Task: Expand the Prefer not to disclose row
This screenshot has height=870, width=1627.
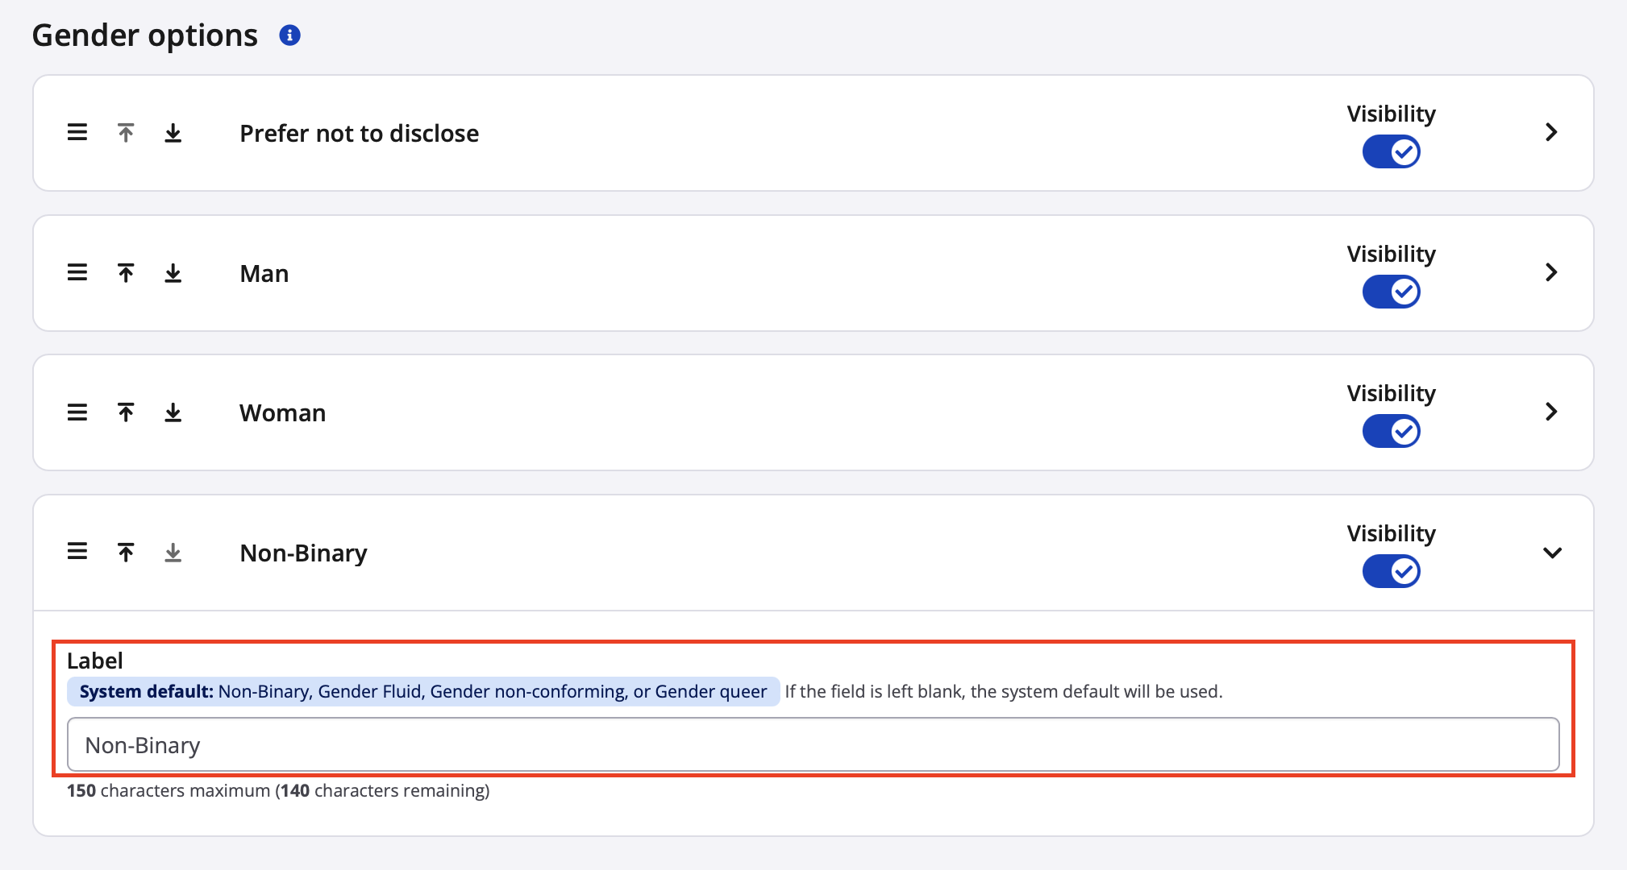Action: click(1551, 132)
